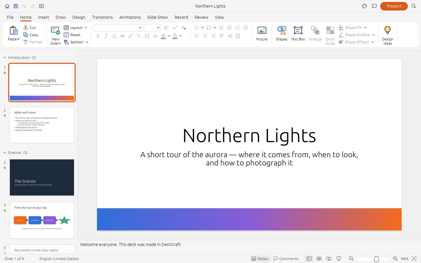Click the Present button
Viewport: 421px width, 263px height.
394,6
